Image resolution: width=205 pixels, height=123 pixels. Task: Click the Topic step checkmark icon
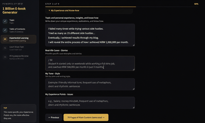tap(5, 21)
